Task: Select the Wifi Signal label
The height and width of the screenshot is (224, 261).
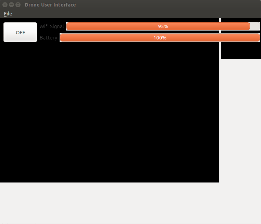Action: click(52, 26)
